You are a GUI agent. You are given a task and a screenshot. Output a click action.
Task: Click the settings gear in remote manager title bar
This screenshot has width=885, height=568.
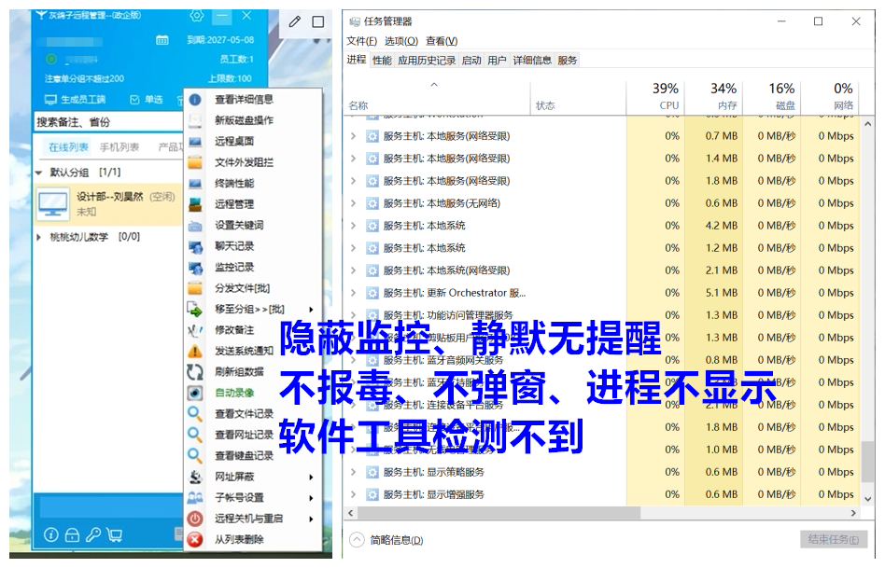tap(196, 16)
